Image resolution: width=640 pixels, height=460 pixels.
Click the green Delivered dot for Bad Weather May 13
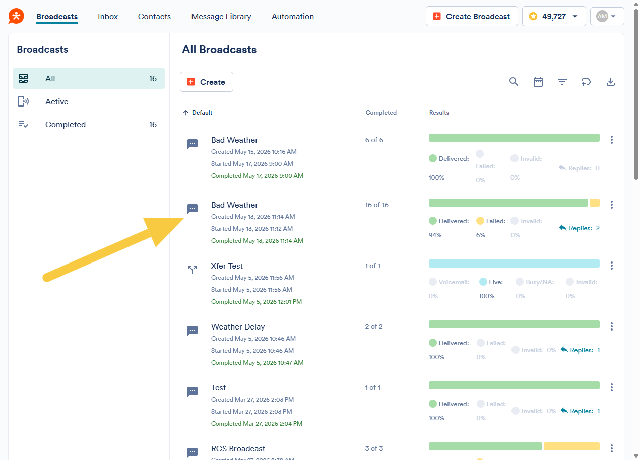433,221
